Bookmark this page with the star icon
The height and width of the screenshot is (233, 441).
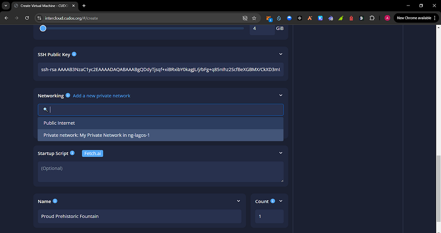(x=254, y=18)
